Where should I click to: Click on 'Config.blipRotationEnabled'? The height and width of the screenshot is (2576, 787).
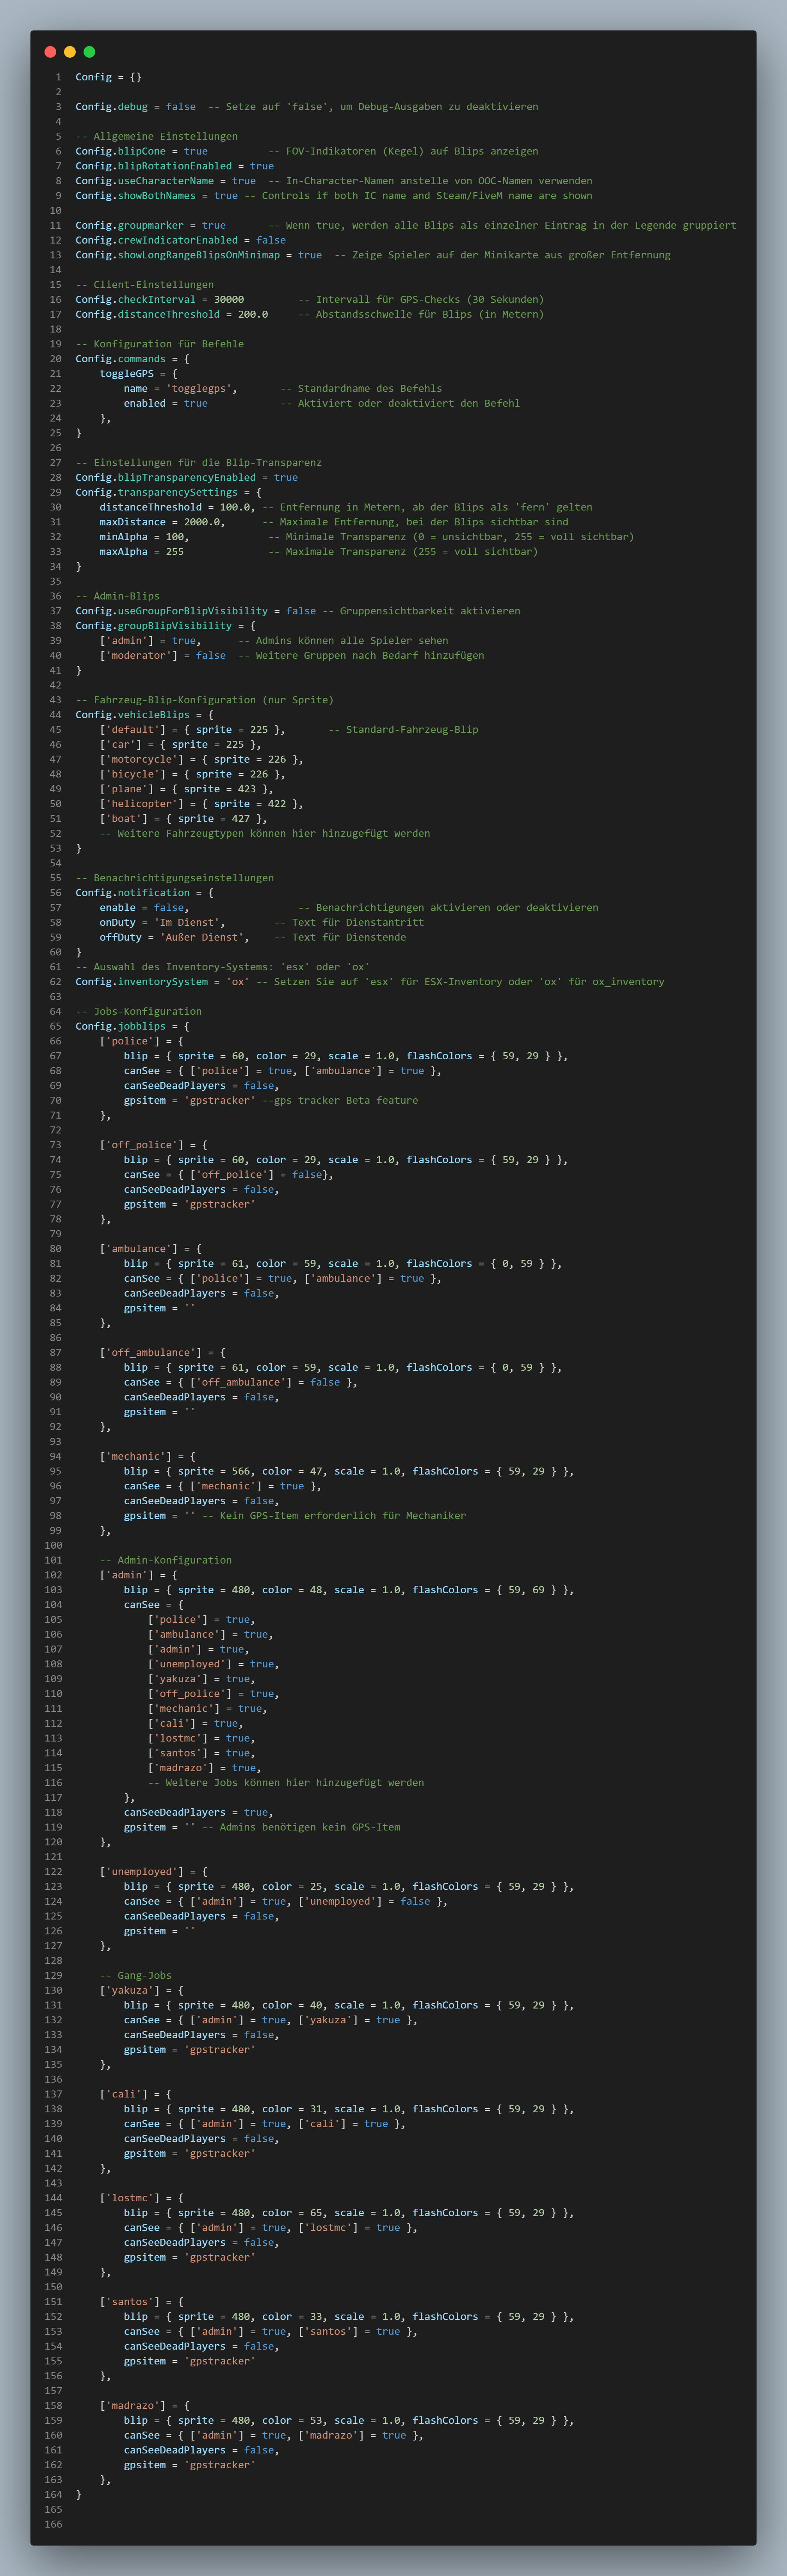point(154,166)
